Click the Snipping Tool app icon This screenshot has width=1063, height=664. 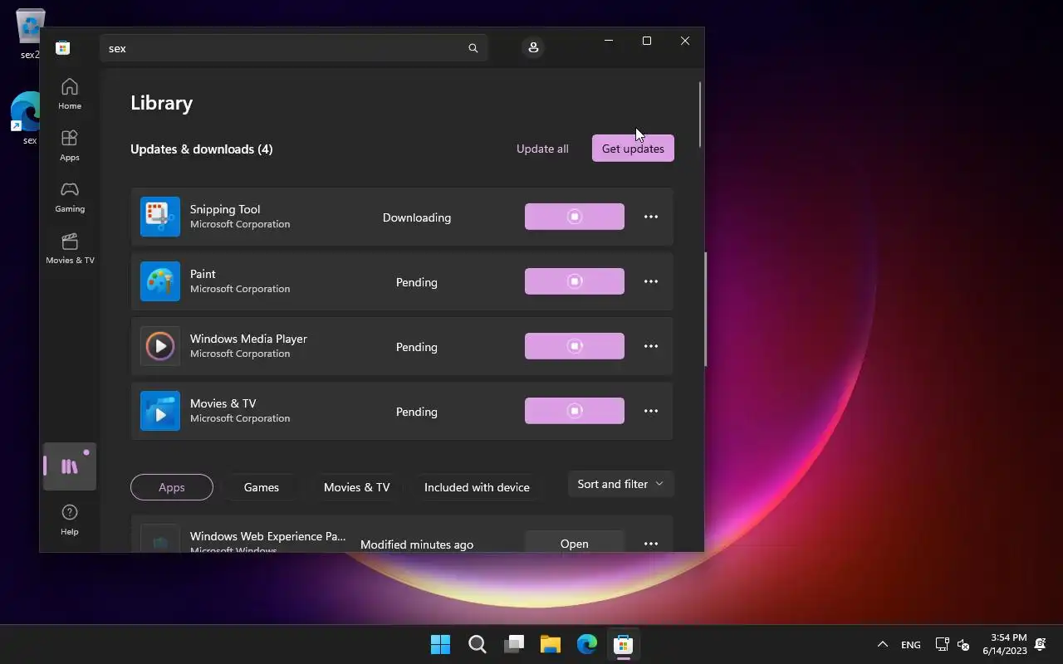[160, 217]
